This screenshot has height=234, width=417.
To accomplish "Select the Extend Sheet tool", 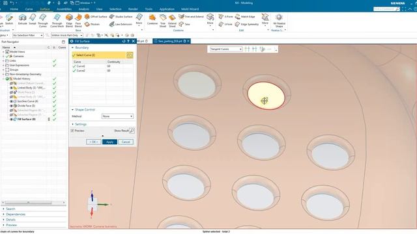I will 172,21.
